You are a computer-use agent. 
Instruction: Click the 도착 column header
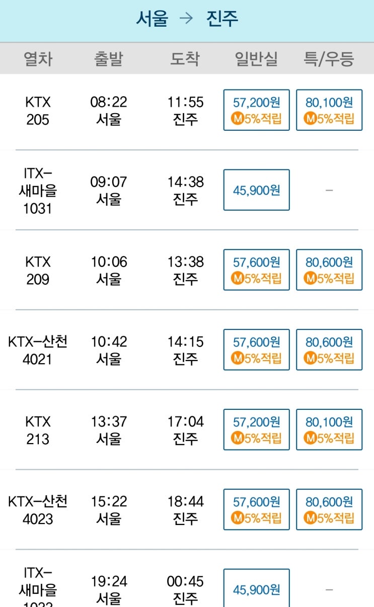coord(185,59)
